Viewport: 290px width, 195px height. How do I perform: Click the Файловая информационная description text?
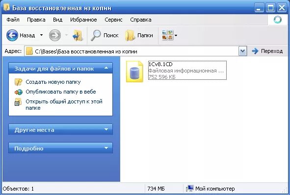[x=186, y=71]
